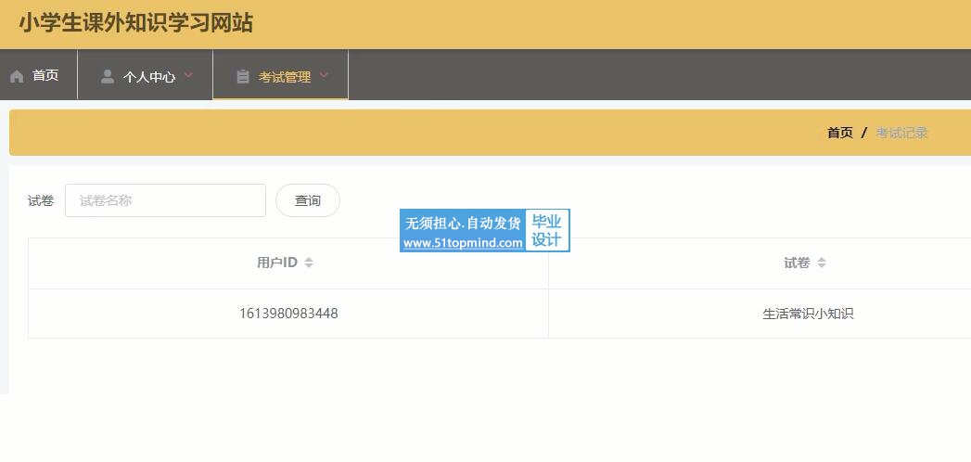
Task: Click 考试记录 breadcrumb item
Action: [901, 133]
